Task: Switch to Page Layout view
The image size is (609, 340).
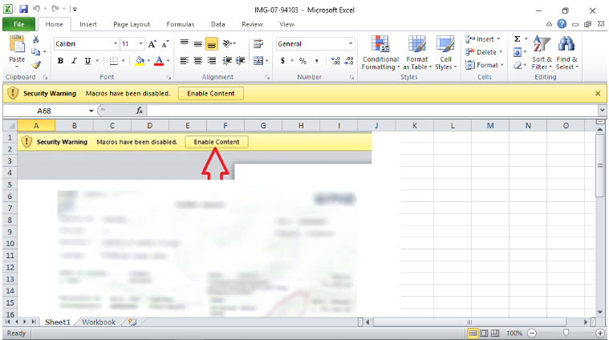Action: point(484,333)
